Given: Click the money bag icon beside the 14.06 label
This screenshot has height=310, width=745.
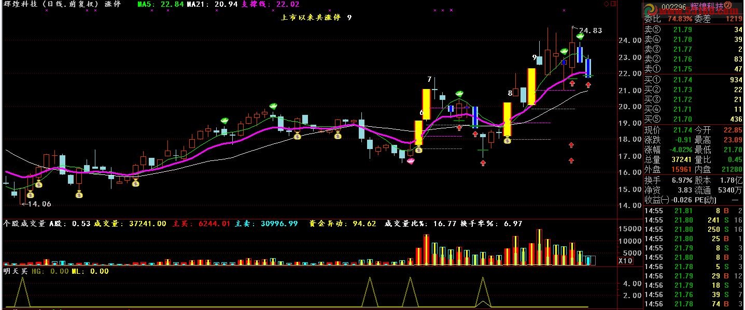Looking at the screenshot, I should (30, 195).
